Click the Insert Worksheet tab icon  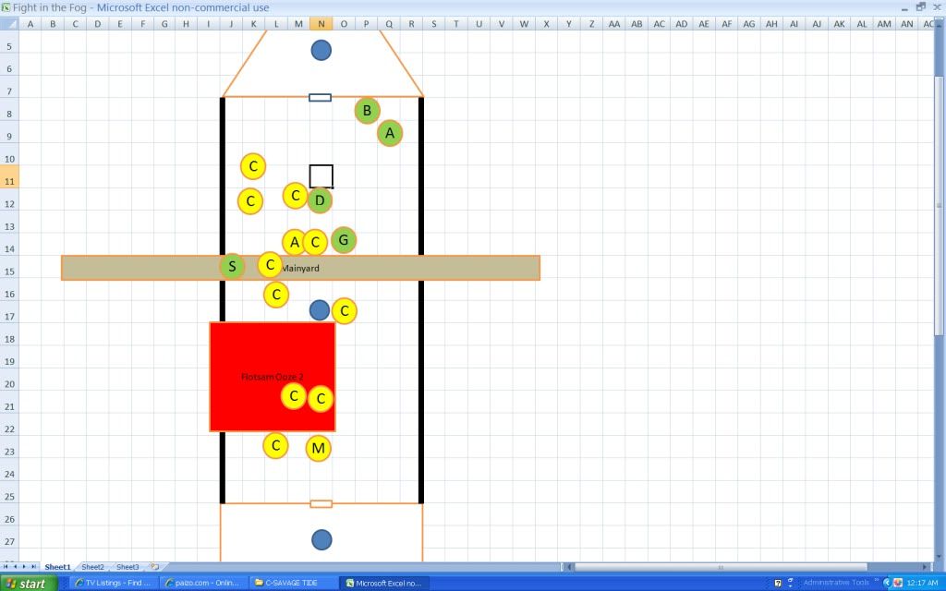[x=155, y=567]
